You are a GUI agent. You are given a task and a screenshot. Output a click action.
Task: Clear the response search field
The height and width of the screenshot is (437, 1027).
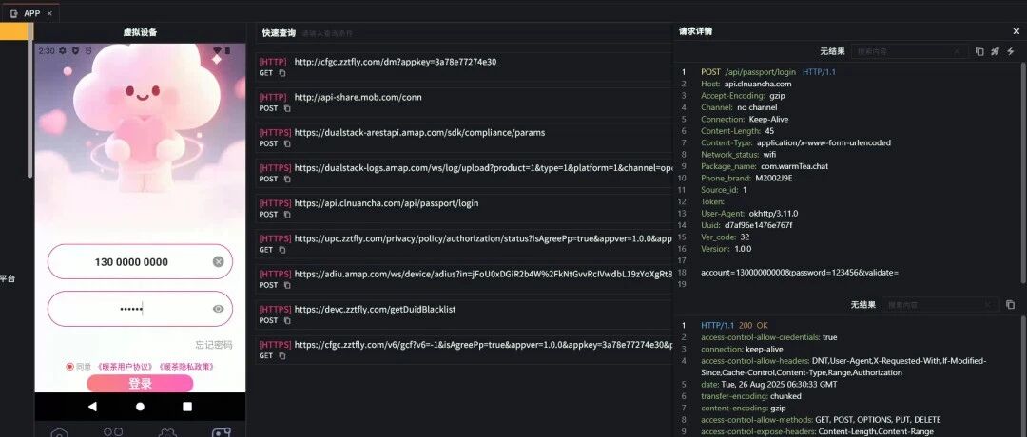pyautogui.click(x=988, y=304)
